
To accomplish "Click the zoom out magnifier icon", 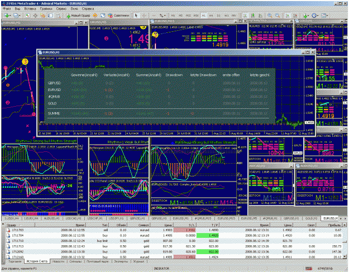I will point(278,15).
